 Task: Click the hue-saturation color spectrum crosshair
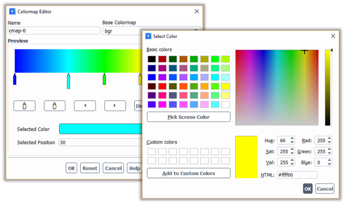(304, 51)
